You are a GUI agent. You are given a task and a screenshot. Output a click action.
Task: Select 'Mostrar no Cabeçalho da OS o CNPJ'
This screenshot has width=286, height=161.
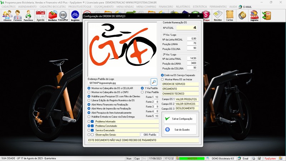click(x=89, y=92)
